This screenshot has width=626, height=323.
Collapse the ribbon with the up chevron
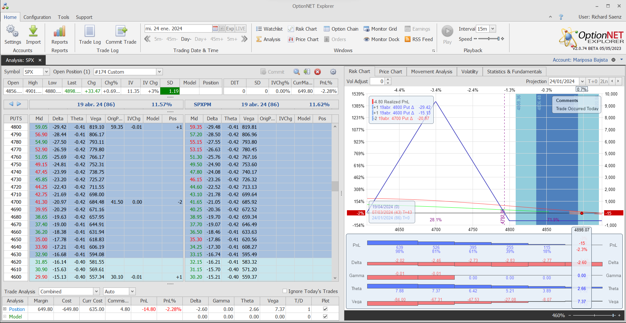point(550,17)
